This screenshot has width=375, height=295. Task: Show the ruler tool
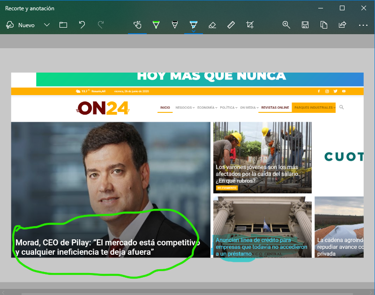point(231,25)
